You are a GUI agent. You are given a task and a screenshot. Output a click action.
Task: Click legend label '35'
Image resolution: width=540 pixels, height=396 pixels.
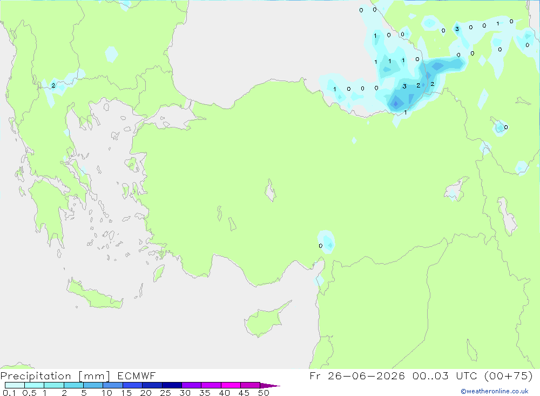click(205, 393)
